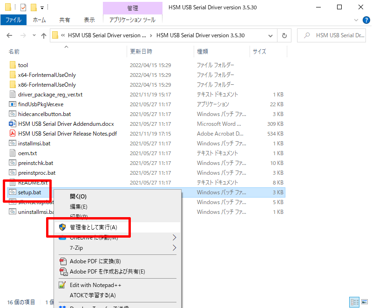This screenshot has width=372, height=308.
Task: Choose Adobe PDF に変換(B)
Action: coord(118,261)
